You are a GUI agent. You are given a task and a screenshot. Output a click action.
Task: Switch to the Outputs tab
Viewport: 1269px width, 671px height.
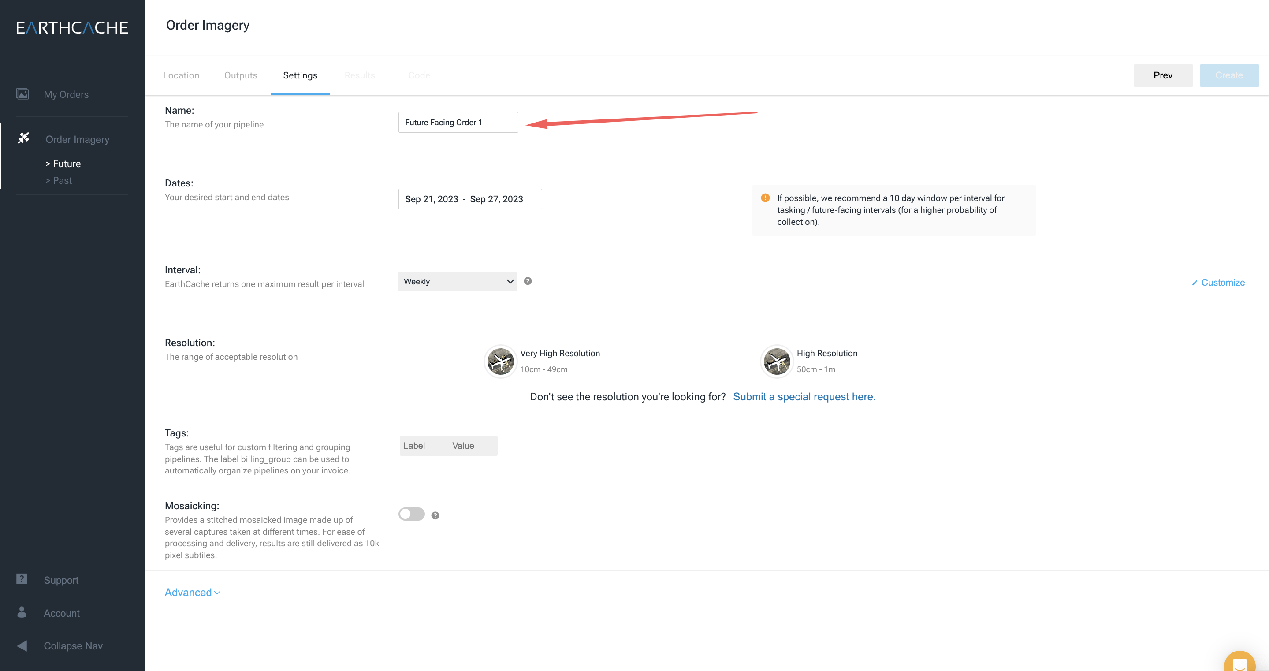point(241,75)
